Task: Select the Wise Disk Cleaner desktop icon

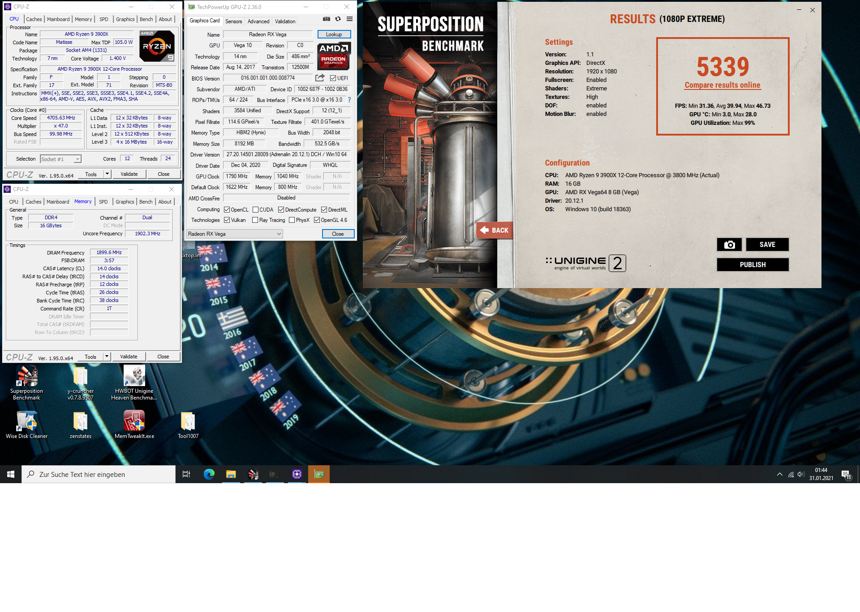Action: tap(27, 425)
